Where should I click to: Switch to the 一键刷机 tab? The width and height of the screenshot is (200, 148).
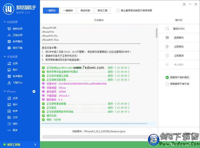point(51,11)
